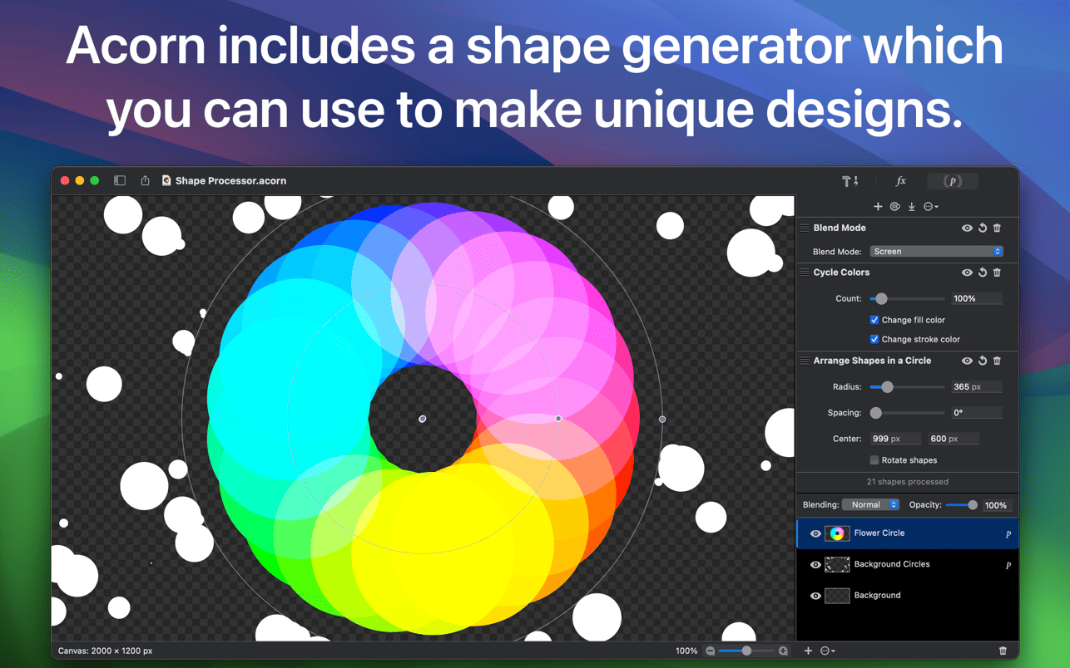
Task: Delete the Blend Mode processor
Action: 997,228
